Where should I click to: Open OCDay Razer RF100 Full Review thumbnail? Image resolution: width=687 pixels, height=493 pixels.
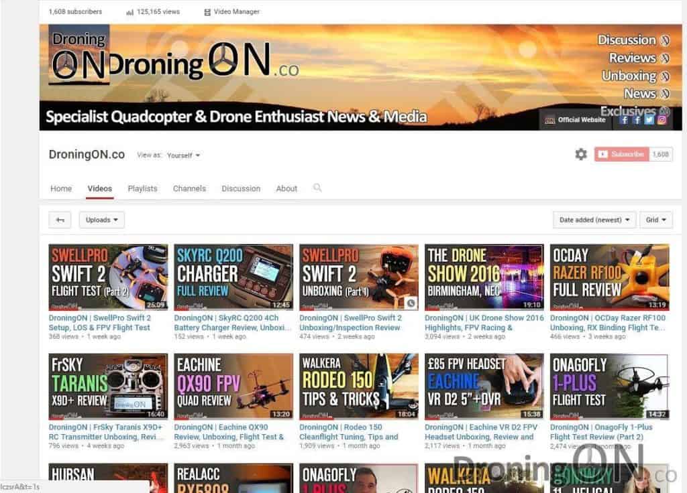coord(609,277)
